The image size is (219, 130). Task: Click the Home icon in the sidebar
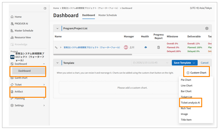pos(12,17)
